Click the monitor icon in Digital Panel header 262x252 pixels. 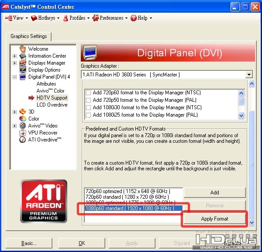point(90,53)
